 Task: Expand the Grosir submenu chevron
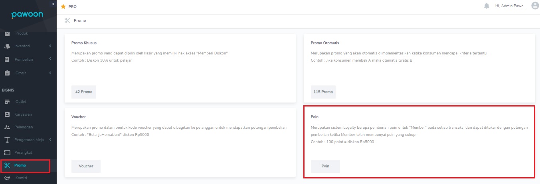tap(50, 73)
